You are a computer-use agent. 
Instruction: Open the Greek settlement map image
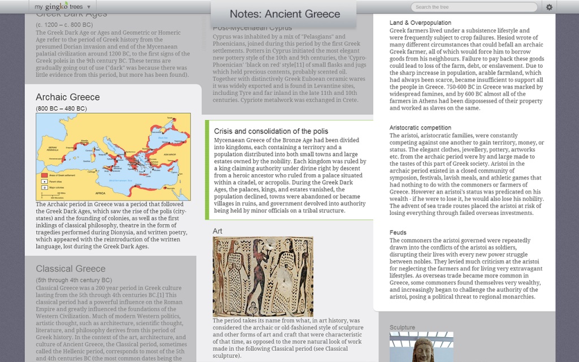click(x=113, y=157)
